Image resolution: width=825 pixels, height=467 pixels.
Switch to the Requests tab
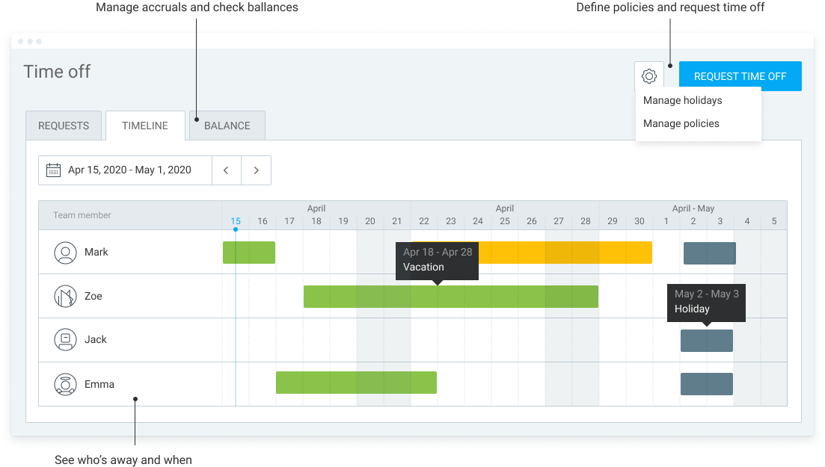[64, 126]
